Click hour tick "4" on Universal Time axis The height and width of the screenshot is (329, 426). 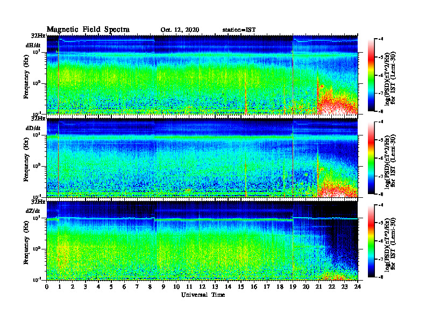[98, 287]
